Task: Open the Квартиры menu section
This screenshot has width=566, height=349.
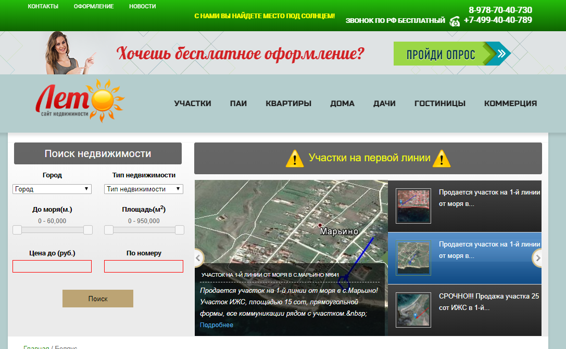Action: (x=288, y=104)
